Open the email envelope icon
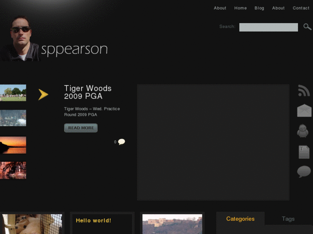313x234 pixels. tap(304, 110)
